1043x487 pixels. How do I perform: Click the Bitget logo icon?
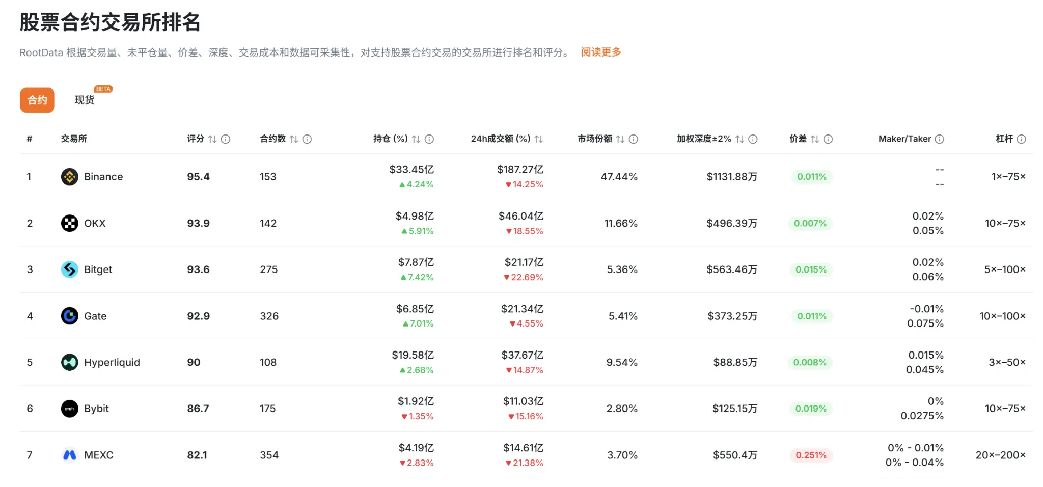pos(70,269)
